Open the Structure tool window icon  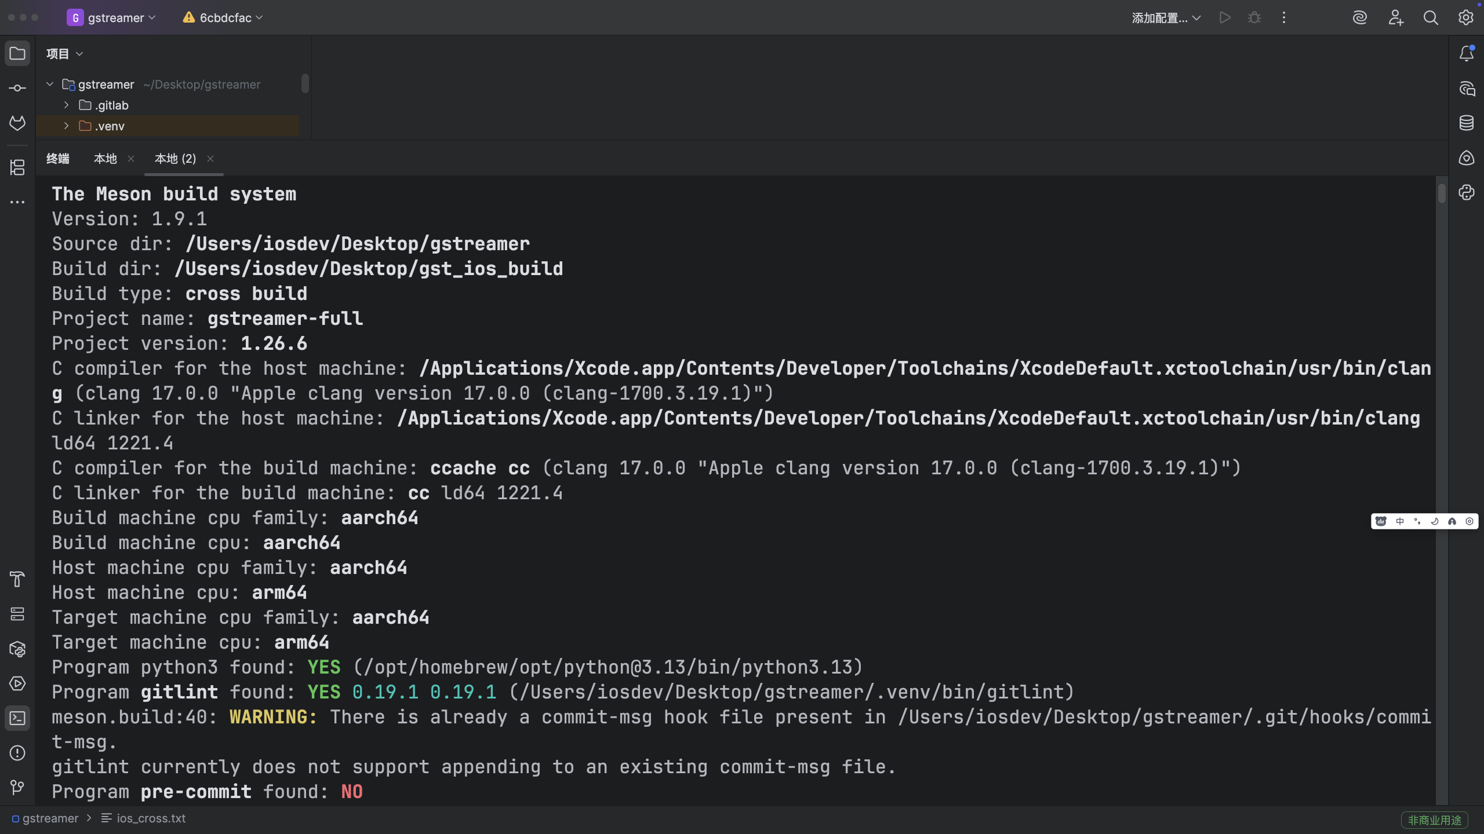click(17, 167)
